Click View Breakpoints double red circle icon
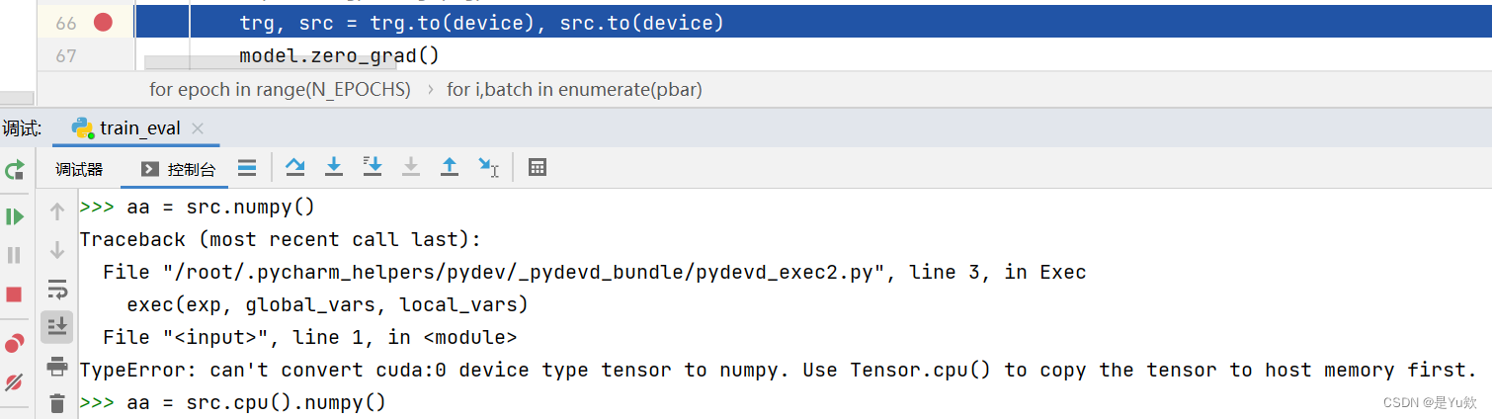 coord(14,343)
